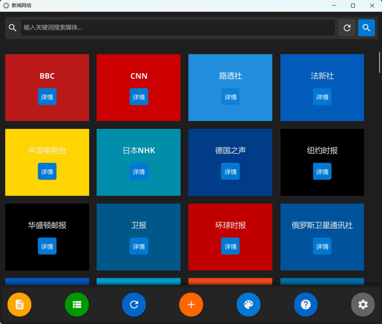
Task: Open details for 纽约时报
Action: [x=322, y=171]
